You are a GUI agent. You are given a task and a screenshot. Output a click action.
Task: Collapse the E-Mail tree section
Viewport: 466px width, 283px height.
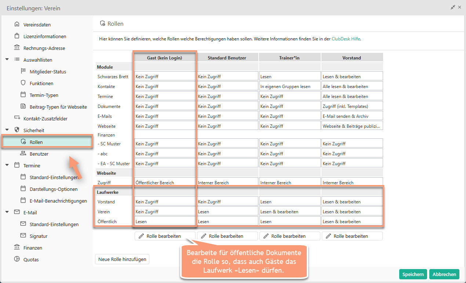coord(7,212)
